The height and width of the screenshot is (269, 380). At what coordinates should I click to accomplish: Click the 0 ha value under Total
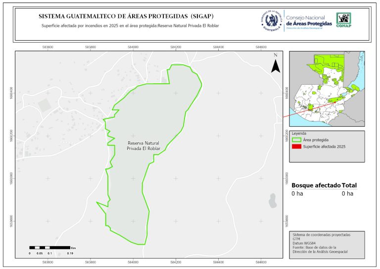click(x=347, y=194)
